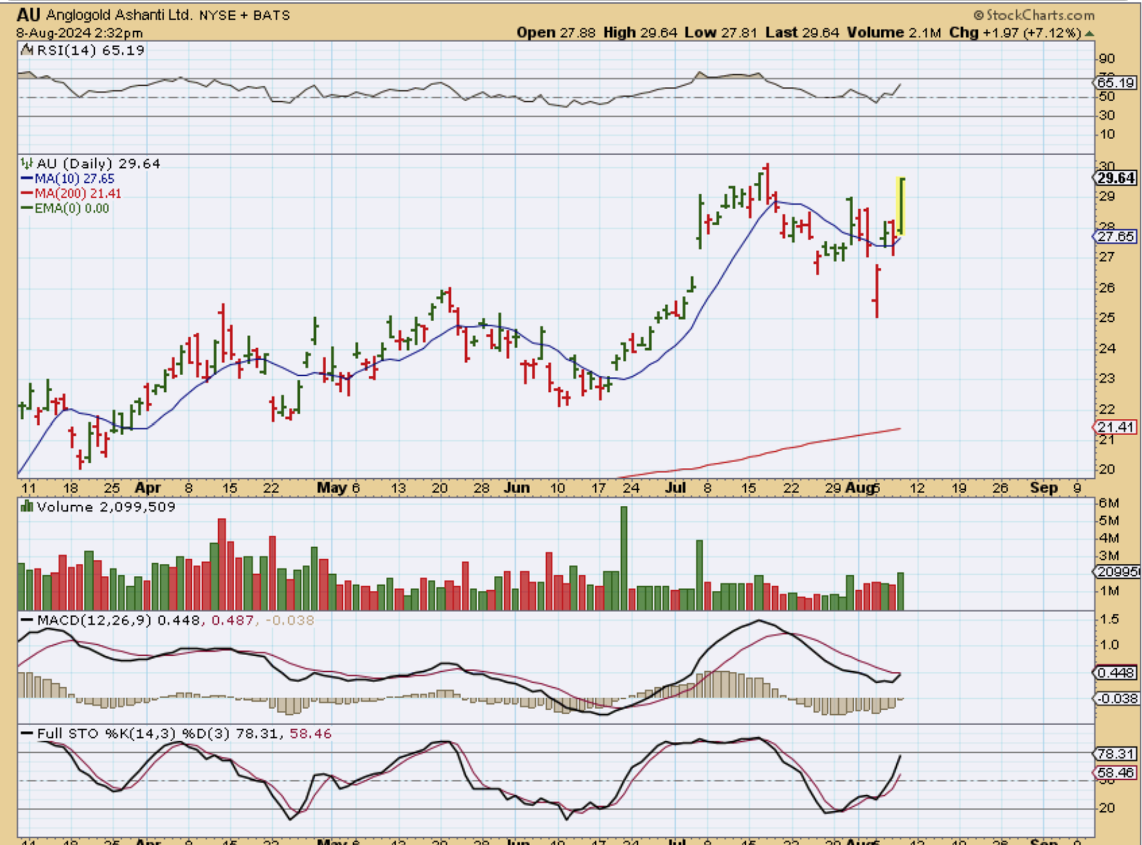Viewport: 1142px width, 845px height.
Task: Click the 8-Aug-2024 2:32pm timestamp
Action: pyautogui.click(x=80, y=33)
